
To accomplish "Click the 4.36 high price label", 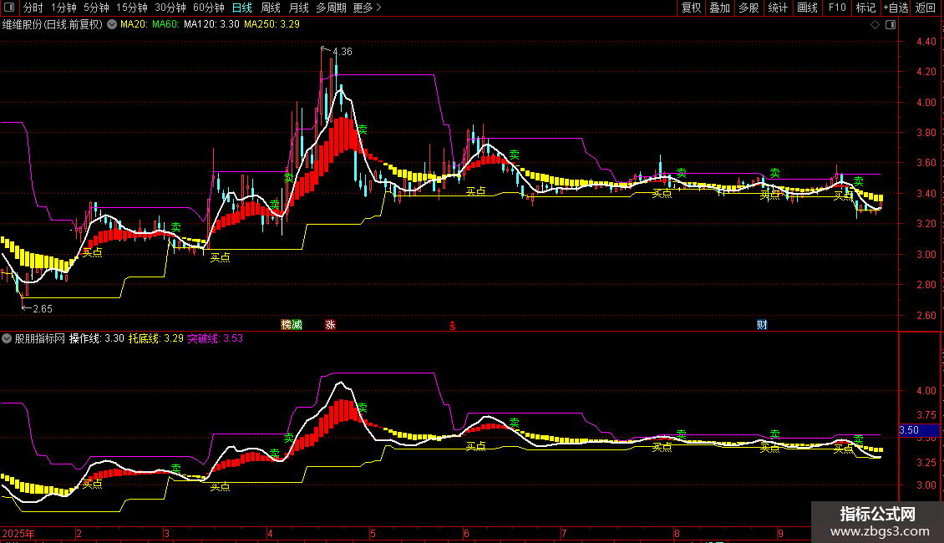I will tap(343, 52).
